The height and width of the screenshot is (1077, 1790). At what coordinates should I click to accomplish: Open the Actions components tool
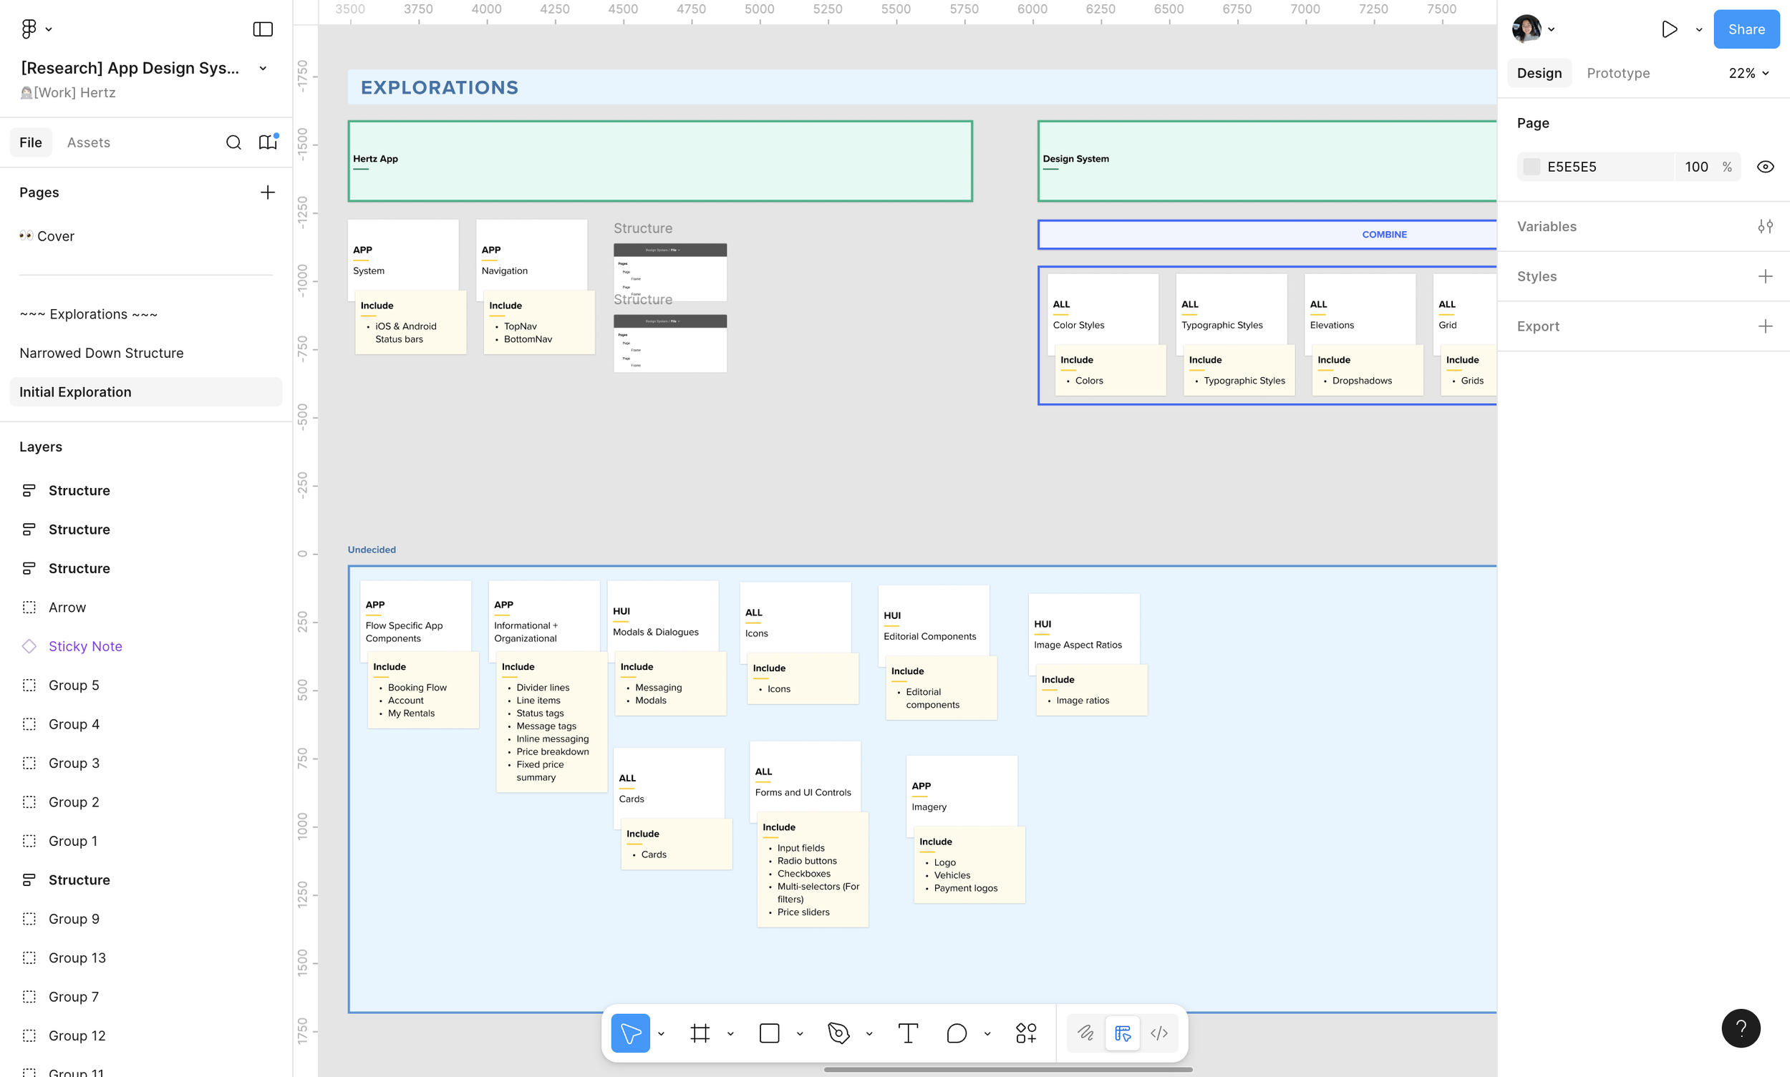pyautogui.click(x=1025, y=1033)
